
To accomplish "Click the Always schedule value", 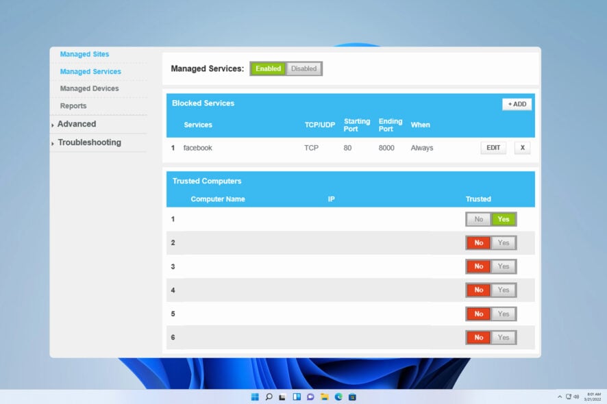I will pos(422,148).
